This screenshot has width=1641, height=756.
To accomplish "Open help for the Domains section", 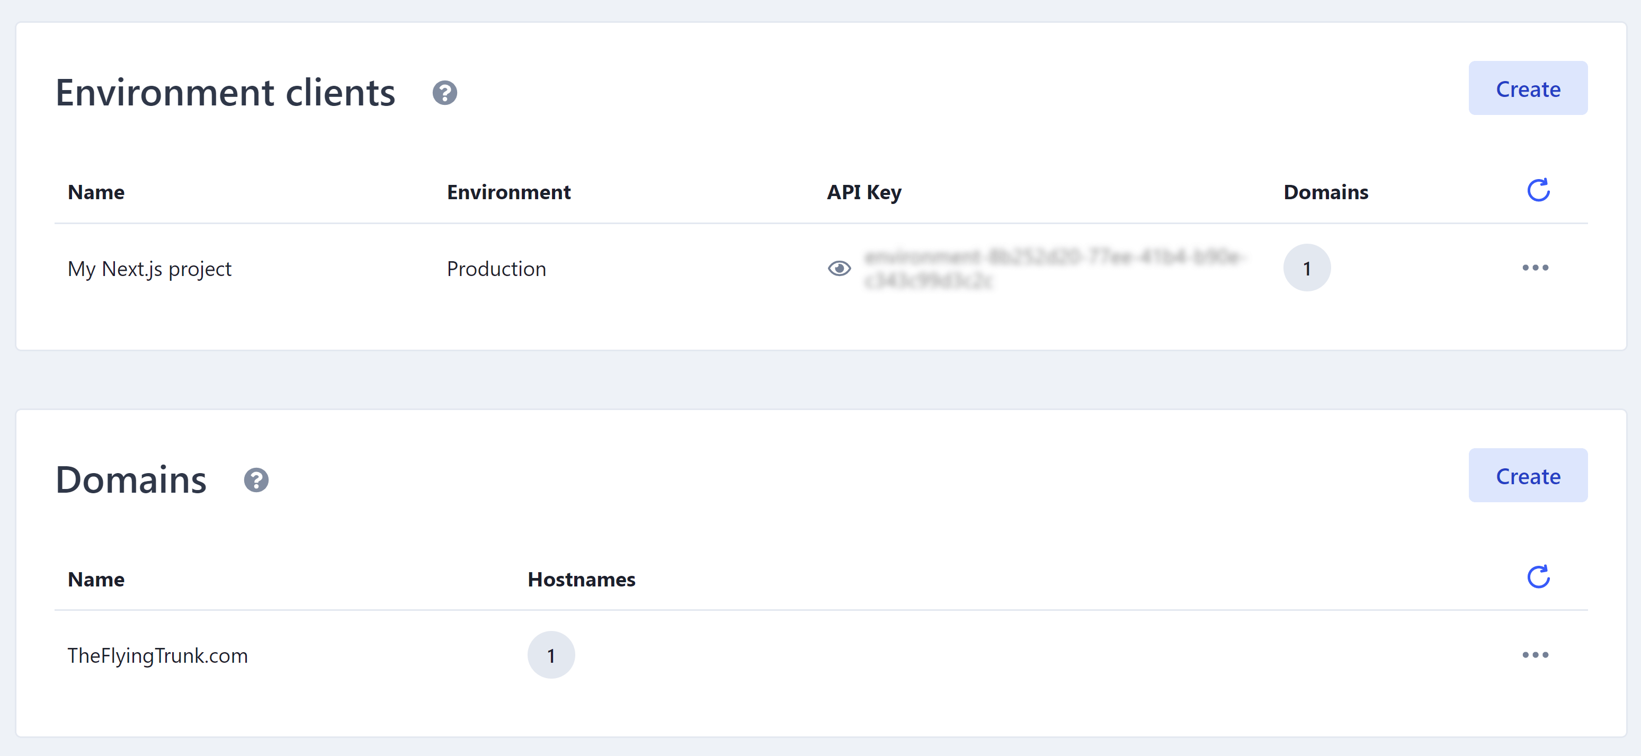I will click(x=256, y=480).
